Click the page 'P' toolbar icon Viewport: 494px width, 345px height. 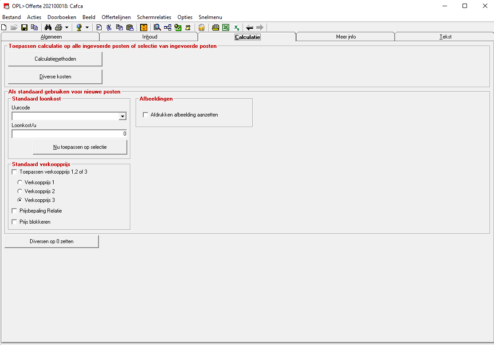pyautogui.click(x=99, y=27)
